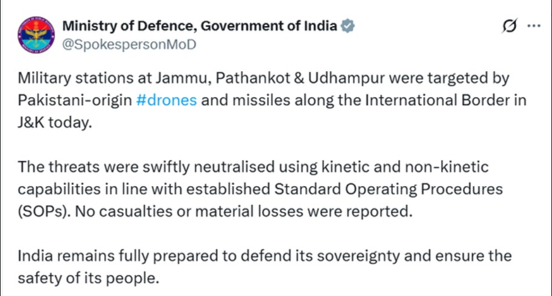Click the Grok slashed-circle icon
This screenshot has width=552, height=296.
coord(510,25)
